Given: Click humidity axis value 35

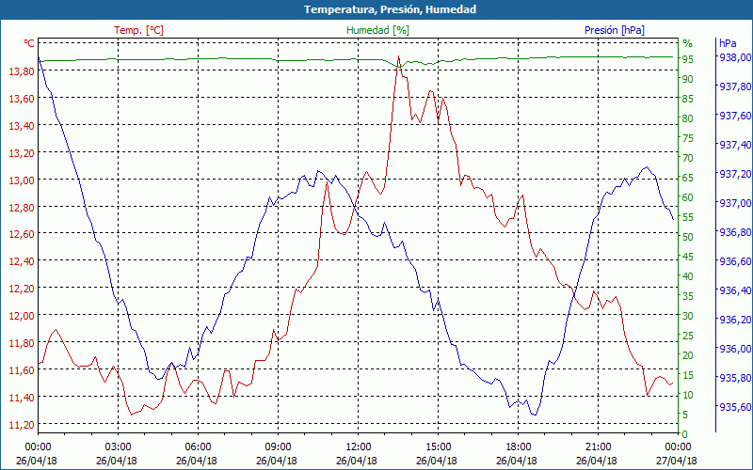Looking at the screenshot, I should [x=688, y=296].
